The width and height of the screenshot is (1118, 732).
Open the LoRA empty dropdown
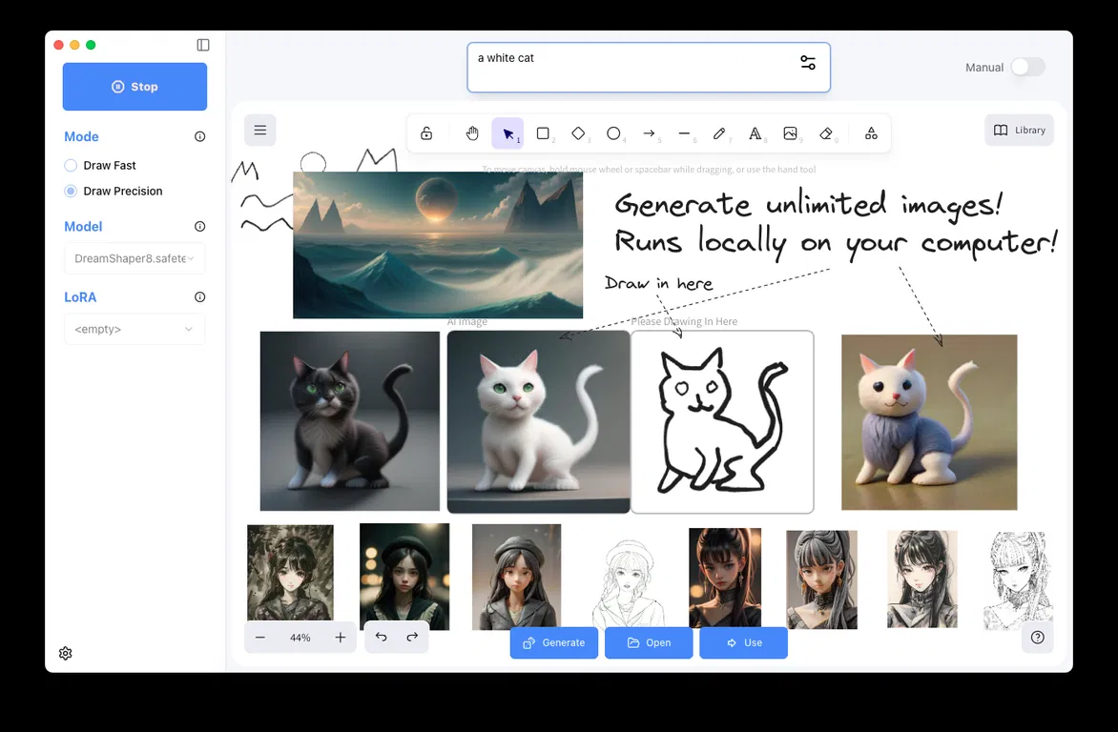(135, 329)
